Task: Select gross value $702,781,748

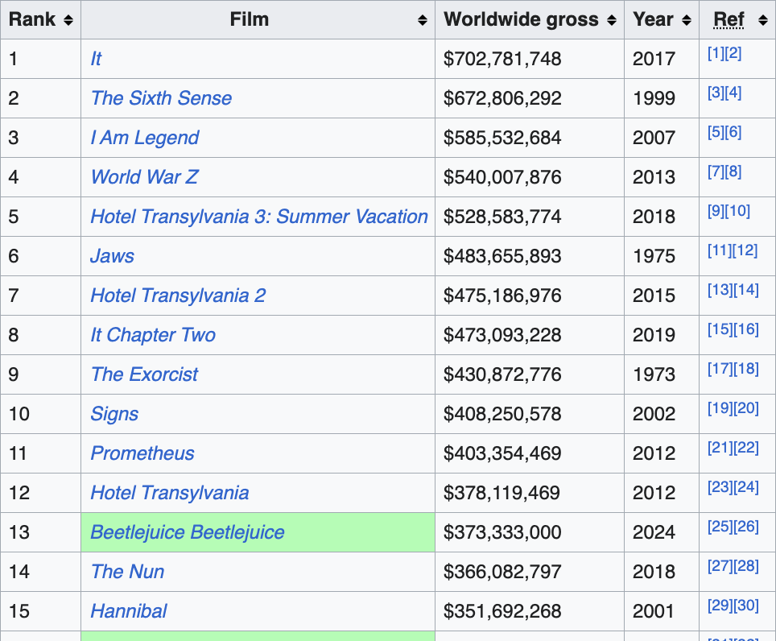Action: 502,59
